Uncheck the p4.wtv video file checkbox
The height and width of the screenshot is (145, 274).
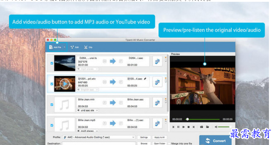tap(52, 84)
